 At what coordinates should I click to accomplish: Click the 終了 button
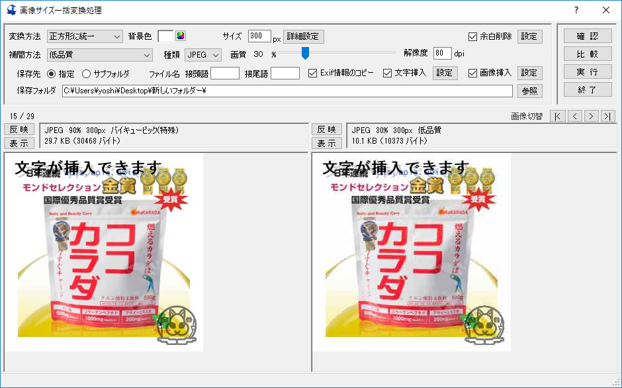point(588,90)
